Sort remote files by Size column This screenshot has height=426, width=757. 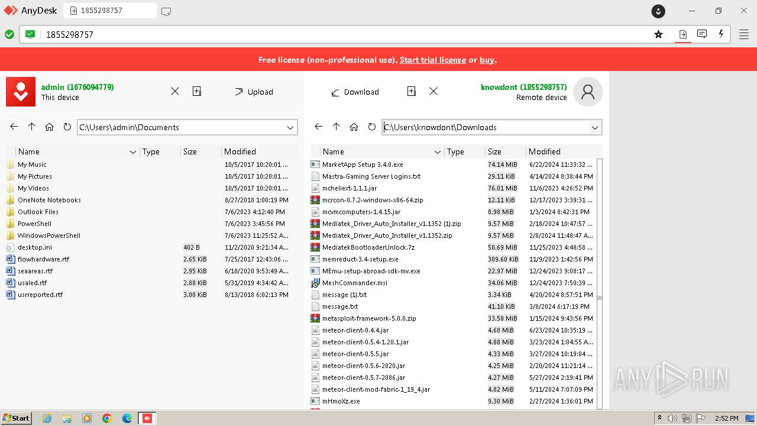[495, 151]
